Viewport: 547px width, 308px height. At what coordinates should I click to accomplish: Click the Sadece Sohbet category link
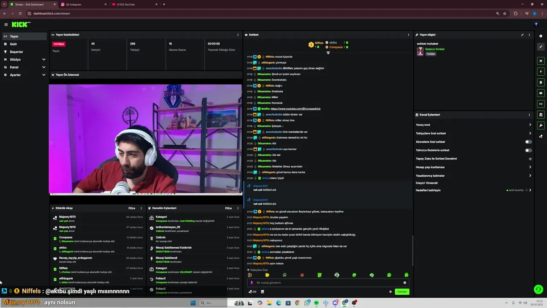click(x=435, y=49)
